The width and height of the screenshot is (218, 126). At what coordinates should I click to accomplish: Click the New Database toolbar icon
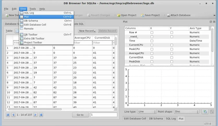click(x=7, y=15)
